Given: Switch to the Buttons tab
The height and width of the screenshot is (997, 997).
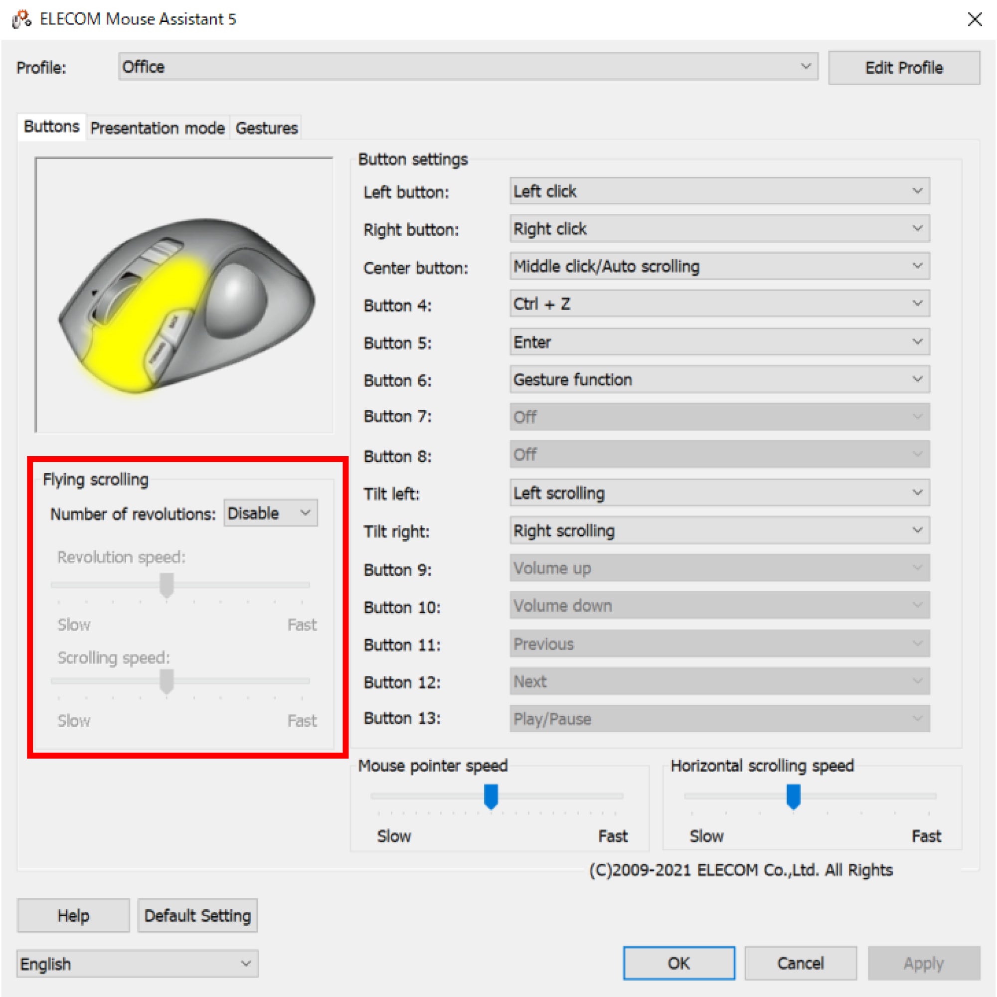Looking at the screenshot, I should tap(52, 127).
